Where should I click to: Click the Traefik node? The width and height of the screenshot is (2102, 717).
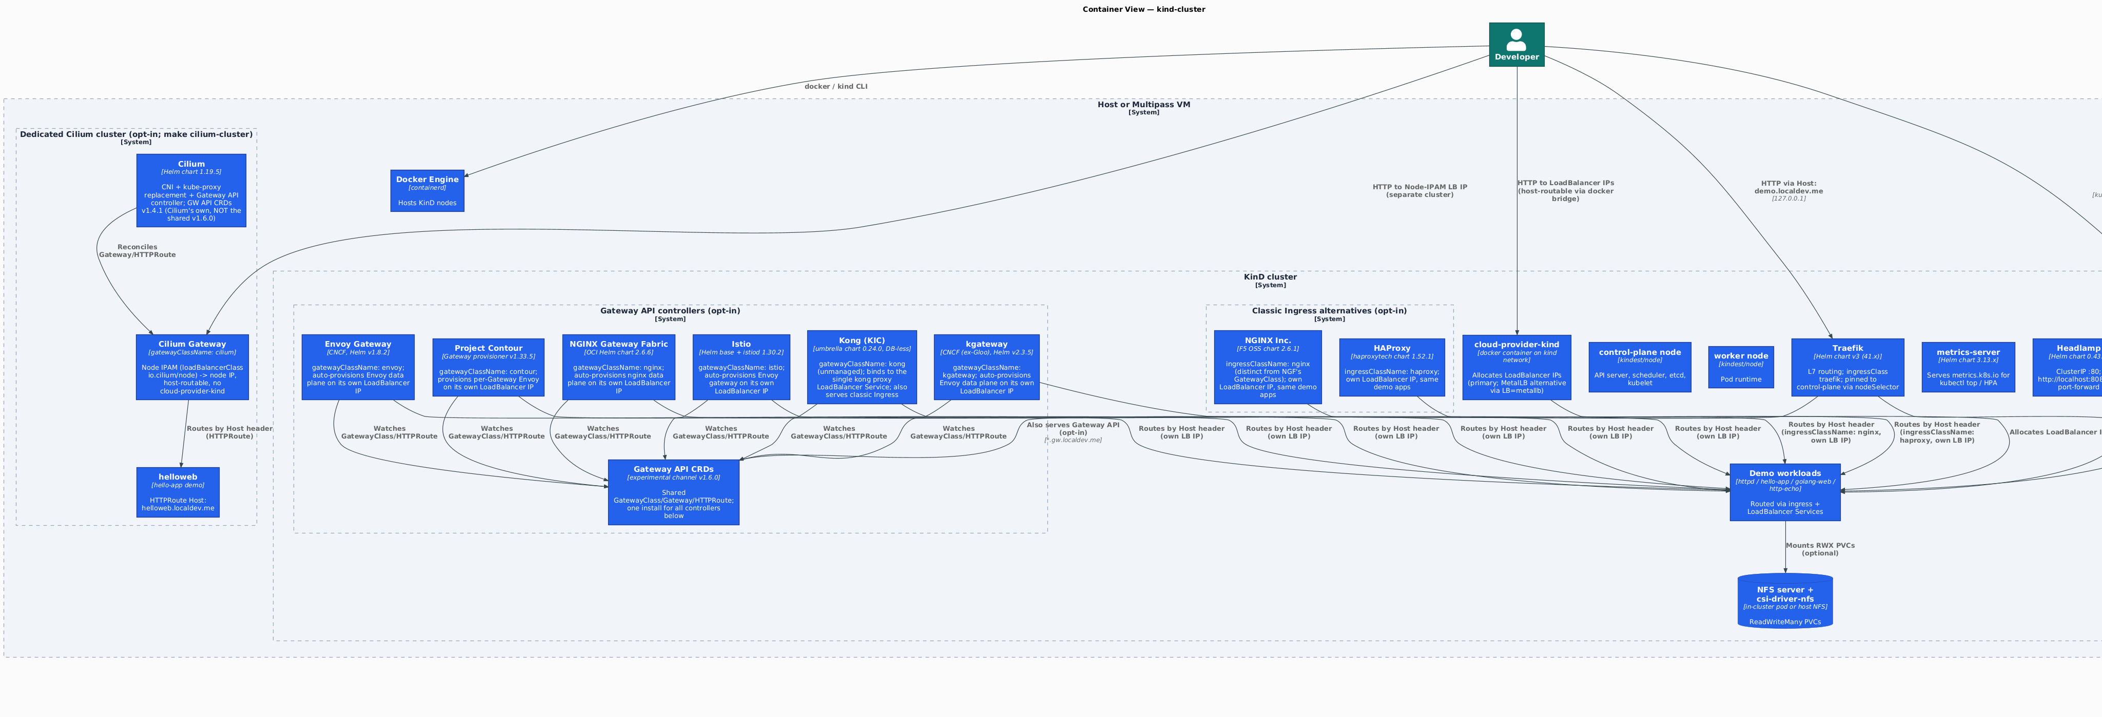(1848, 367)
